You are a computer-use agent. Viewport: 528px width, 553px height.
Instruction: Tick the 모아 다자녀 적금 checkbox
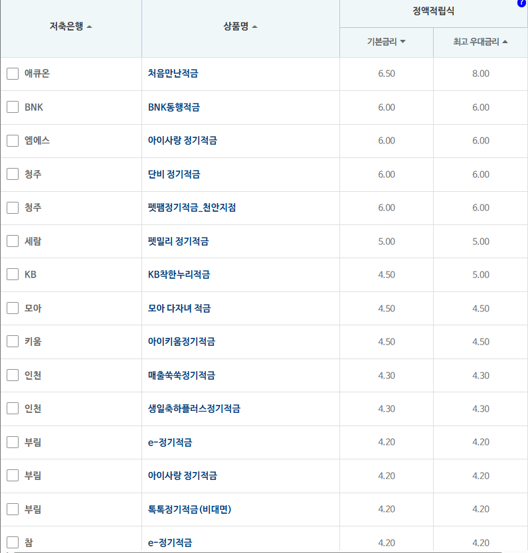tap(13, 308)
